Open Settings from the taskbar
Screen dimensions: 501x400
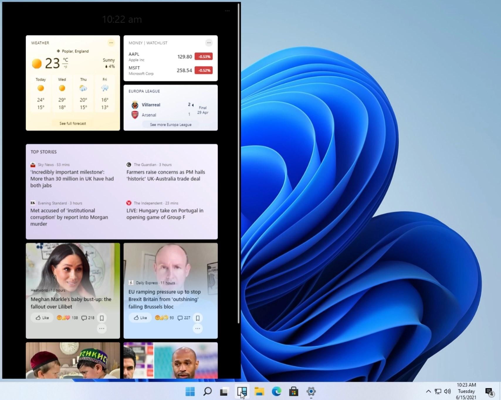pos(311,391)
